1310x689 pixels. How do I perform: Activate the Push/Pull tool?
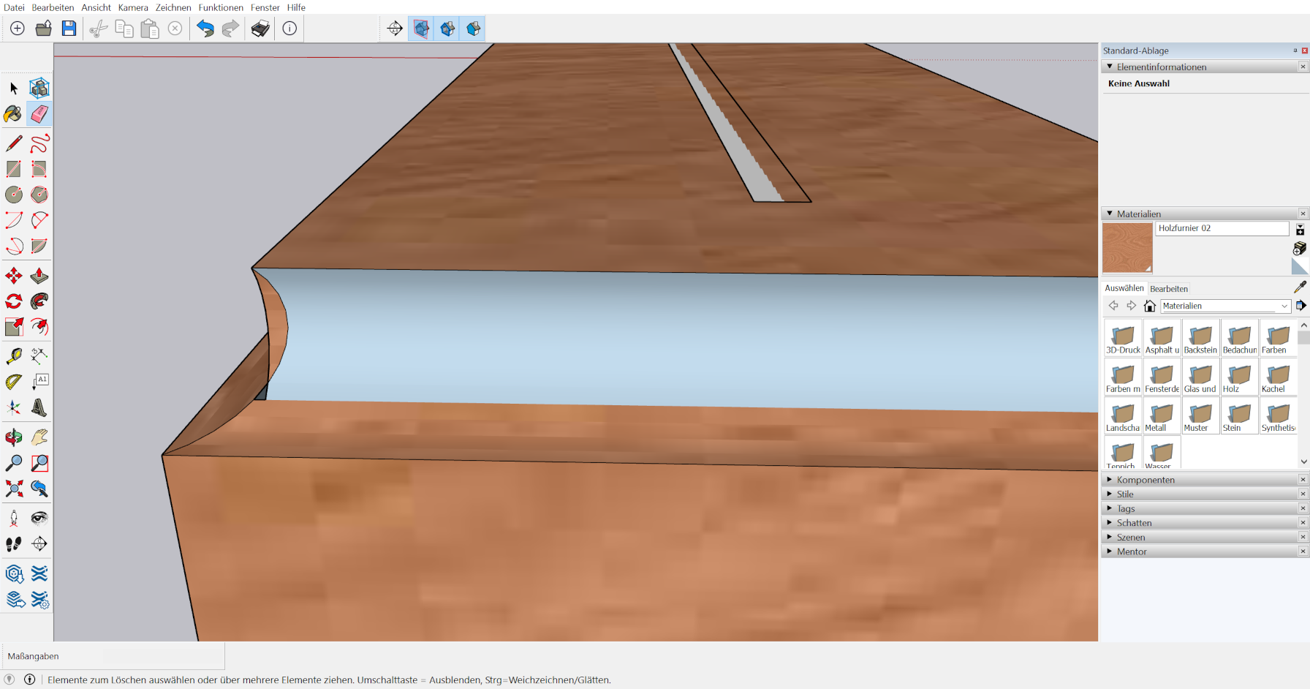point(39,276)
